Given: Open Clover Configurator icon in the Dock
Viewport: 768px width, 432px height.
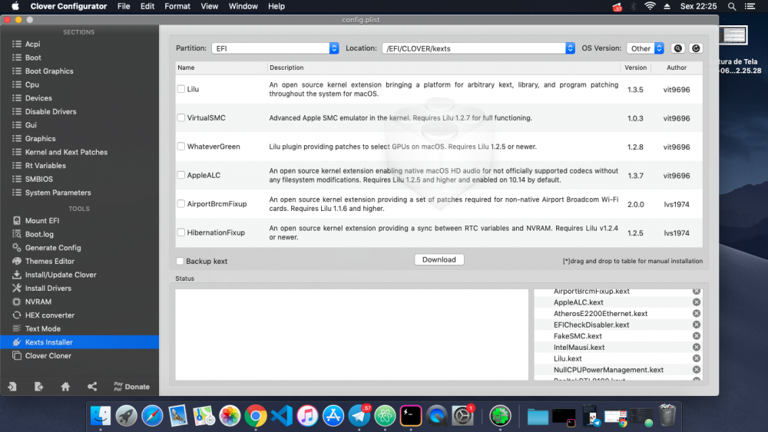Looking at the screenshot, I should coord(500,416).
